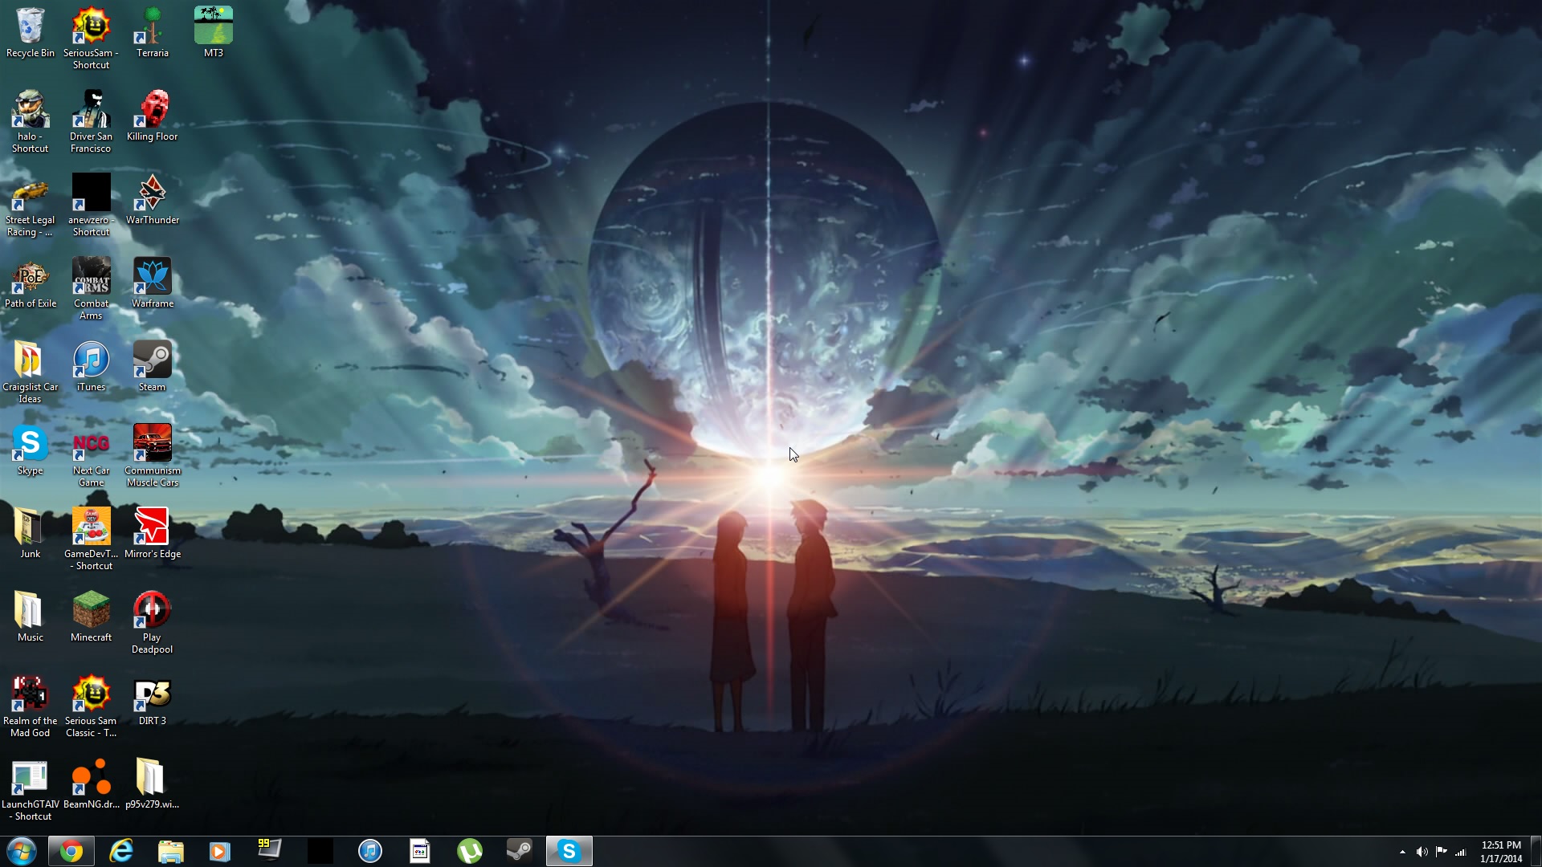The width and height of the screenshot is (1542, 867).
Task: Select the Serious Sam Classic desktop icon
Action: [x=91, y=706]
